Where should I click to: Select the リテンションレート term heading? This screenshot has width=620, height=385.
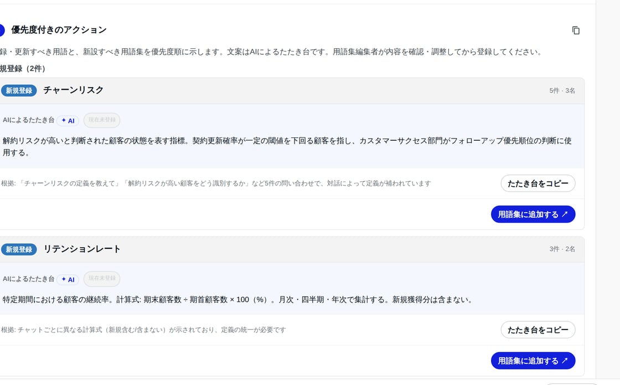82,249
